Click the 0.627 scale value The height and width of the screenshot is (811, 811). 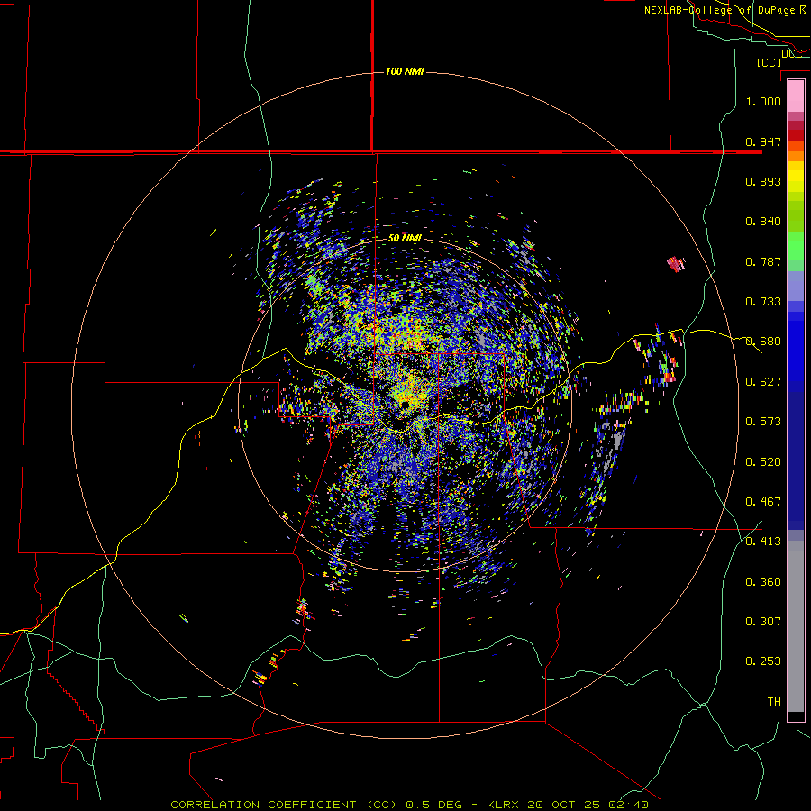click(763, 382)
